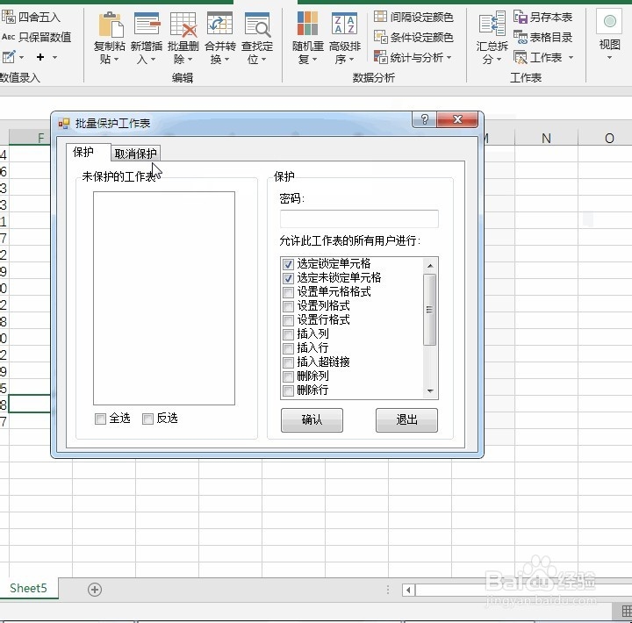Open the 新增插入 insert tool
Image resolution: width=632 pixels, height=623 pixels.
[x=147, y=39]
